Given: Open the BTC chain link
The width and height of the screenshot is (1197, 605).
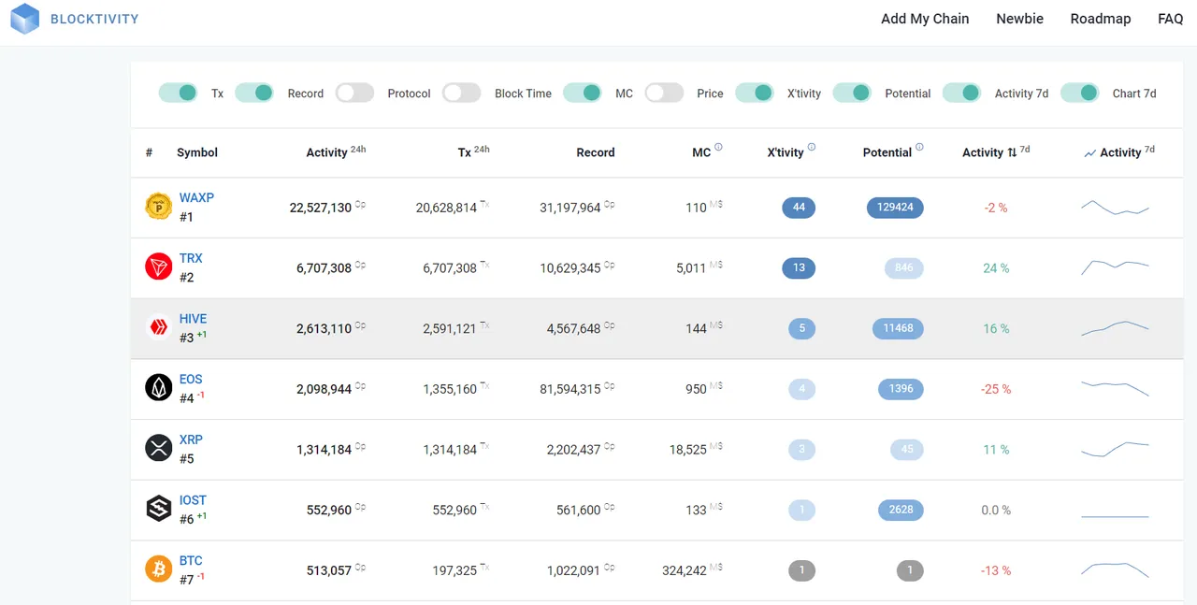Looking at the screenshot, I should [191, 560].
